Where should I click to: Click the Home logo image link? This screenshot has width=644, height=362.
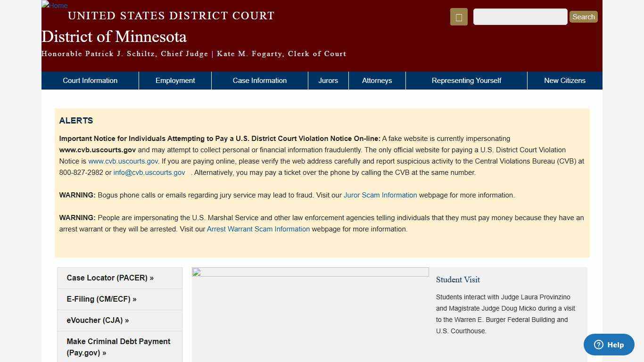pos(54,6)
